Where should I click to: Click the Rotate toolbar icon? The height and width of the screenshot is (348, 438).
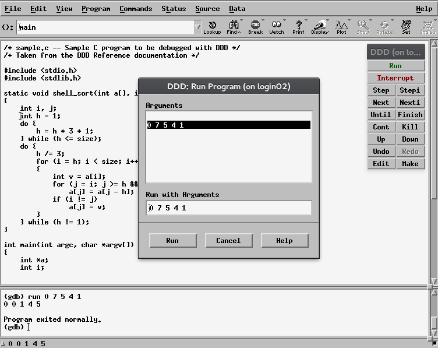click(384, 27)
